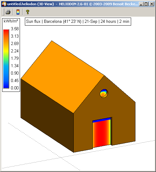Click the circular window on the gable wall
The image size is (156, 172).
click(104, 93)
